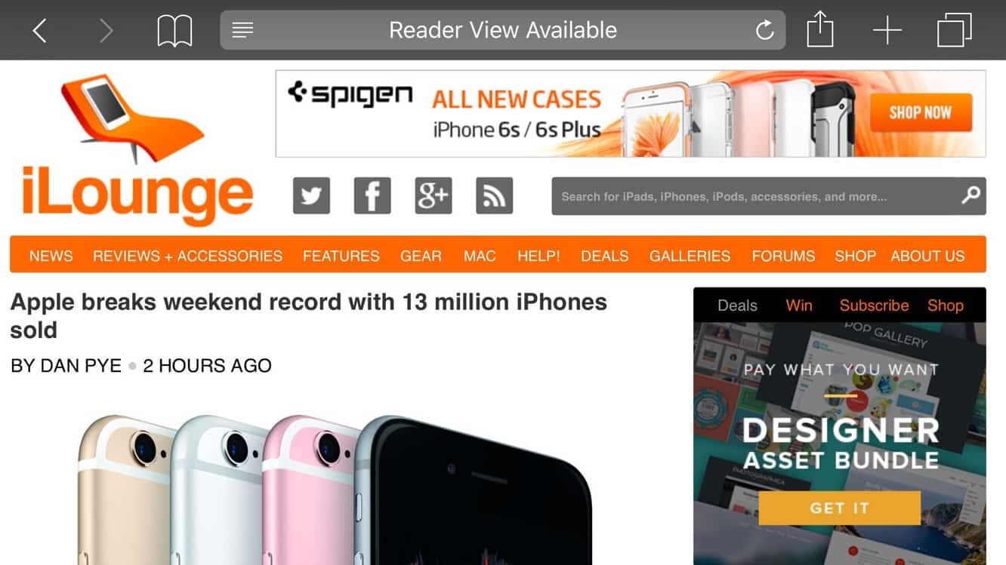Click the Spigen Shop Now button
Screen dimensions: 1006x565
pyautogui.click(x=921, y=113)
